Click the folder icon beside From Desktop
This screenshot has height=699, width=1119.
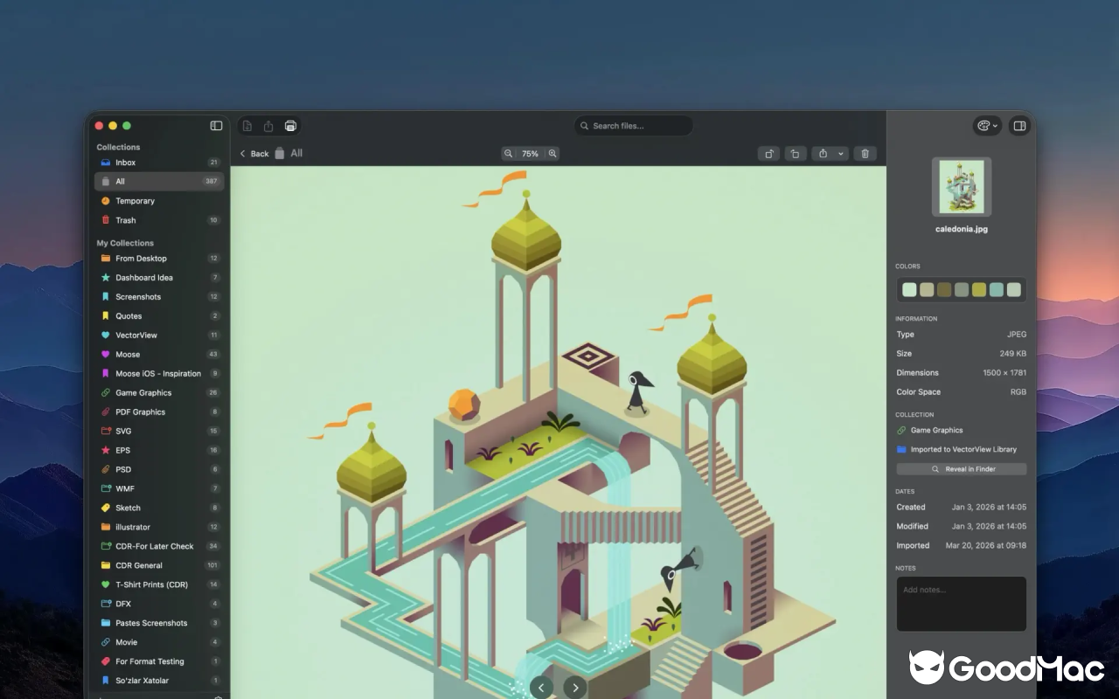106,259
